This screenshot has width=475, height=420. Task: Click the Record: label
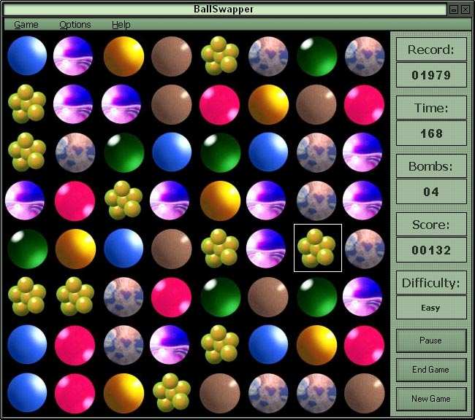pos(431,50)
